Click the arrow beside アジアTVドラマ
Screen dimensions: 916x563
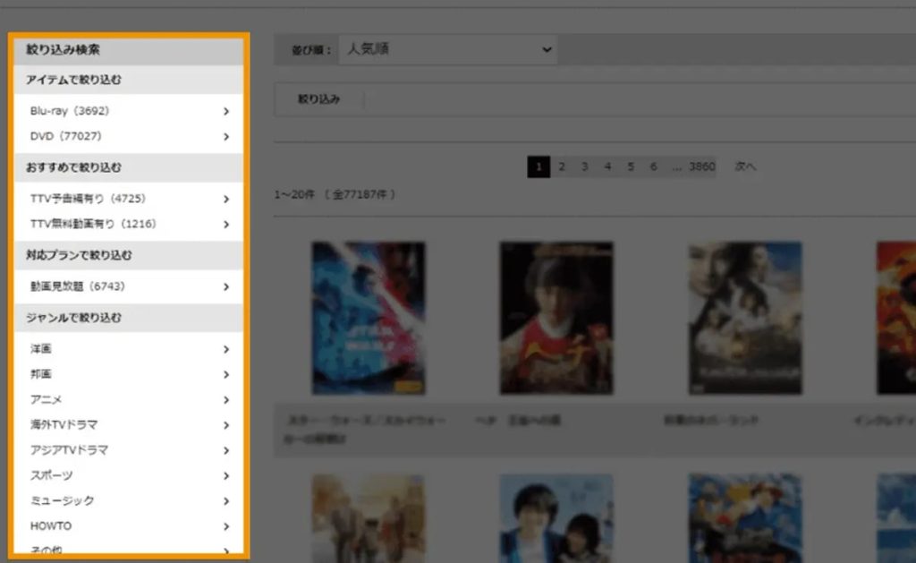tap(226, 451)
